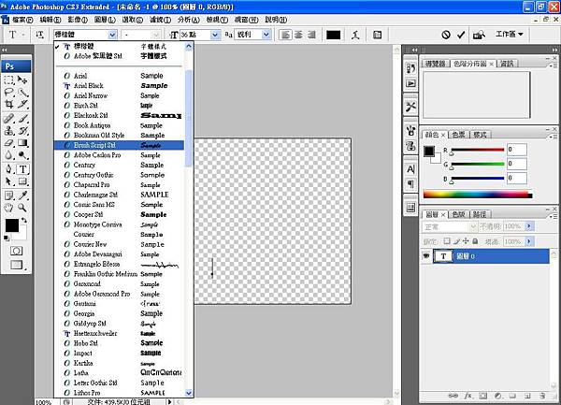Choose Century Gothic font
This screenshot has width=561, height=405.
click(x=119, y=175)
